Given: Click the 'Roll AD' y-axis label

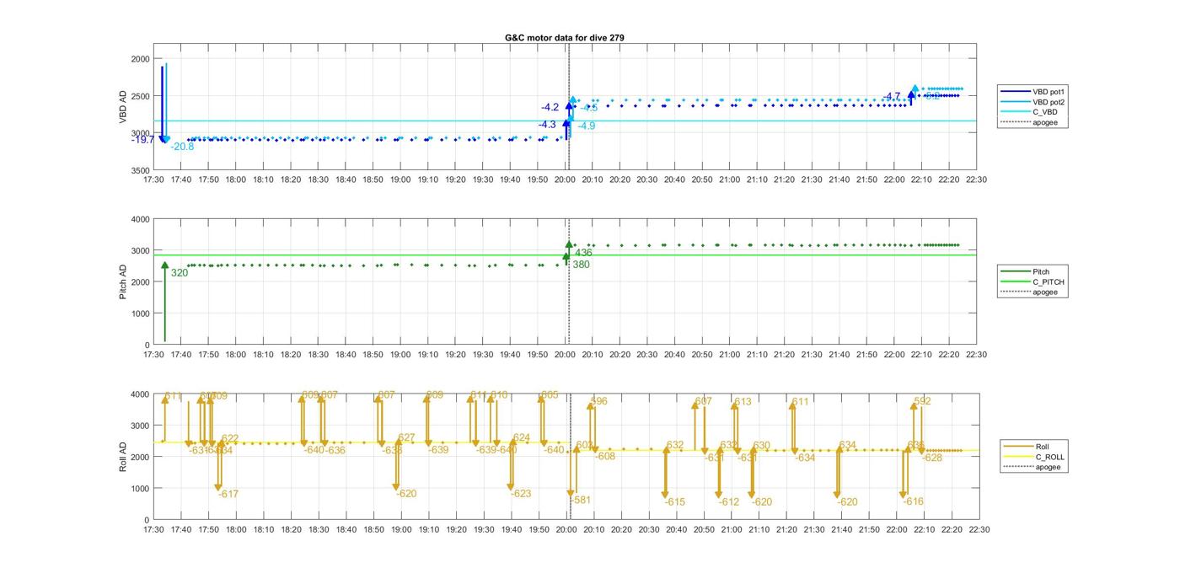Looking at the screenshot, I should [x=123, y=456].
